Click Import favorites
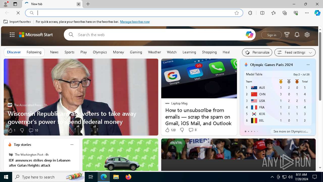 pyautogui.click(x=17, y=22)
